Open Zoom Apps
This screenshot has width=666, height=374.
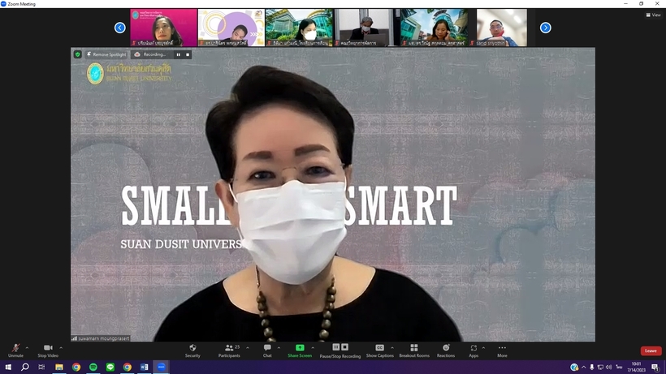coord(474,350)
